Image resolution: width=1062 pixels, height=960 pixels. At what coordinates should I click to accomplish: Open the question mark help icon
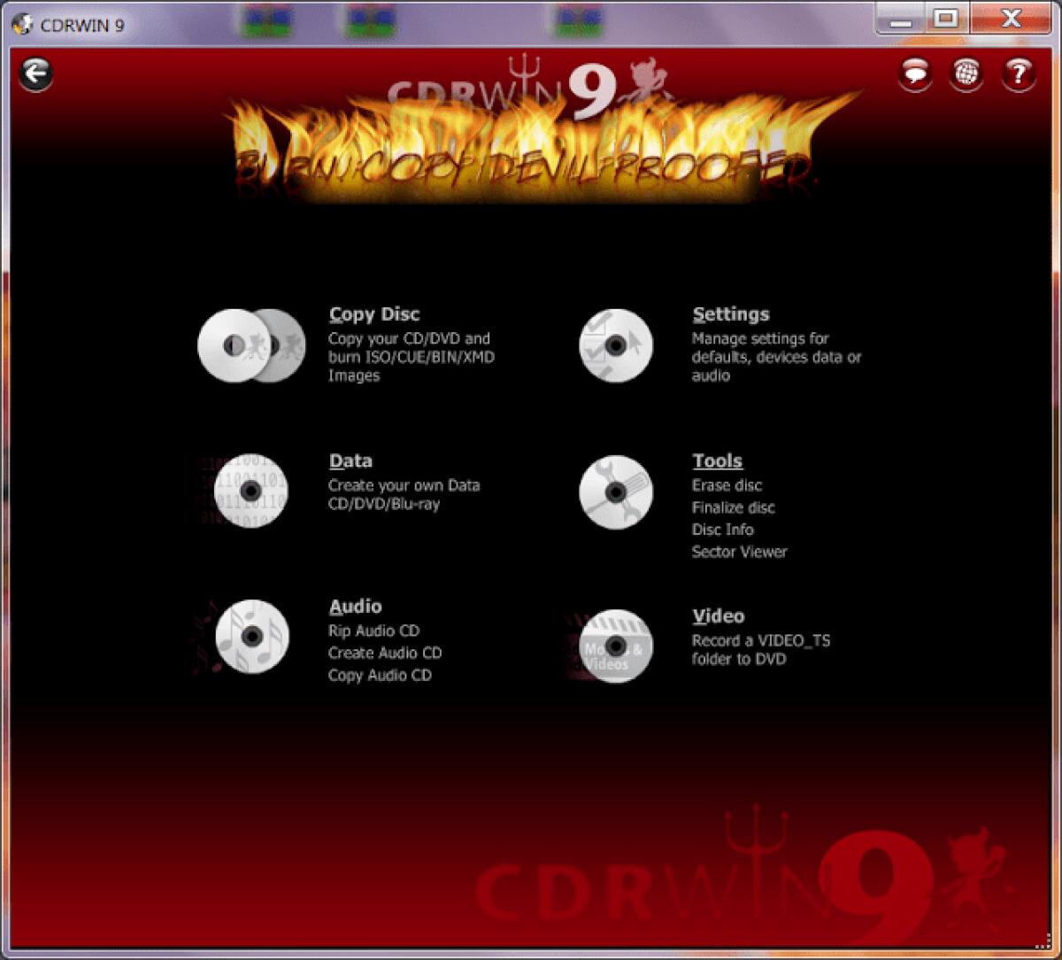[1019, 74]
